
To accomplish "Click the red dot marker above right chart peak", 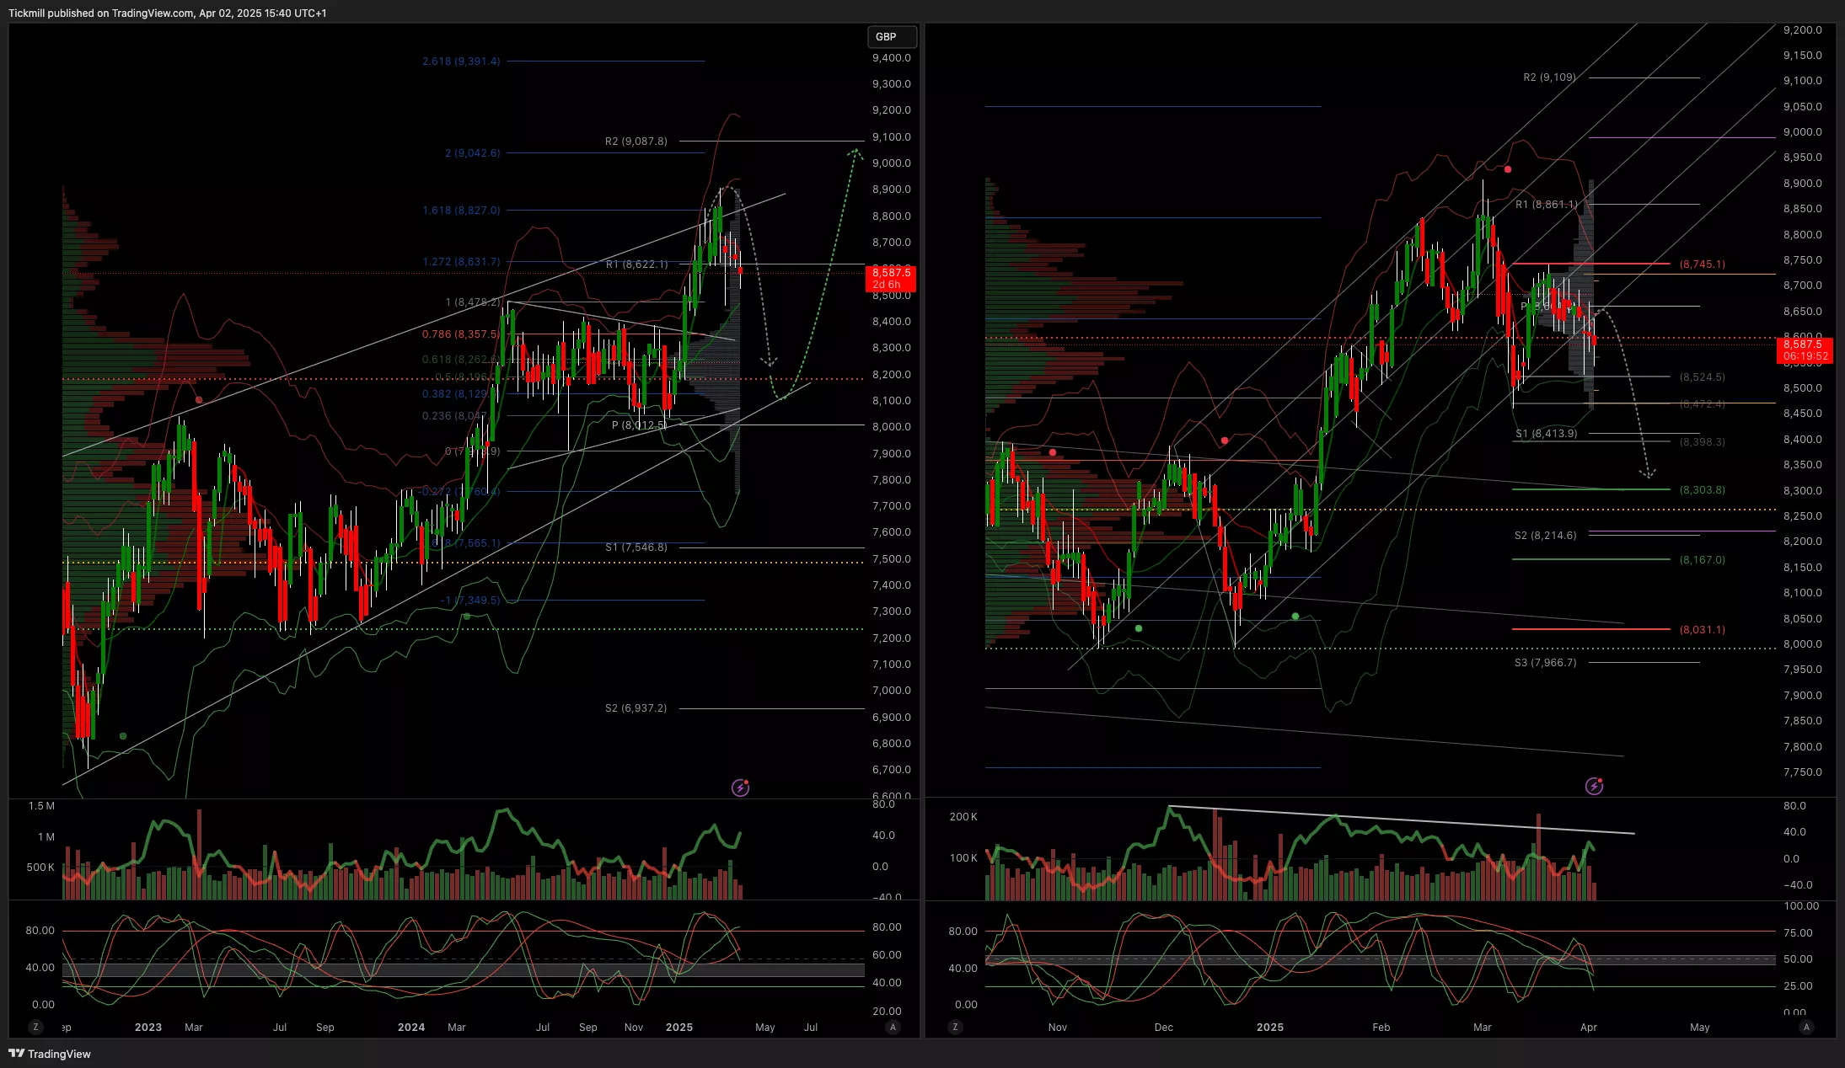I will (x=1508, y=169).
